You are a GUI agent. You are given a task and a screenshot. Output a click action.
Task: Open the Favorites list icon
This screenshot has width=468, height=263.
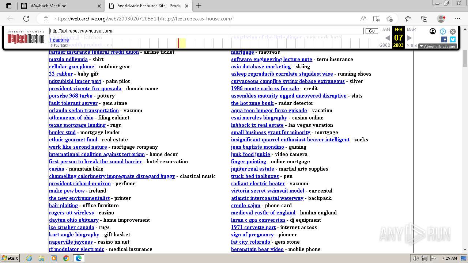(x=408, y=19)
